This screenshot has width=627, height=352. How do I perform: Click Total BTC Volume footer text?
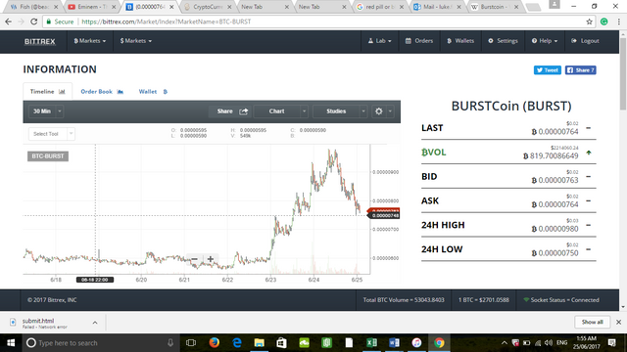click(x=404, y=300)
